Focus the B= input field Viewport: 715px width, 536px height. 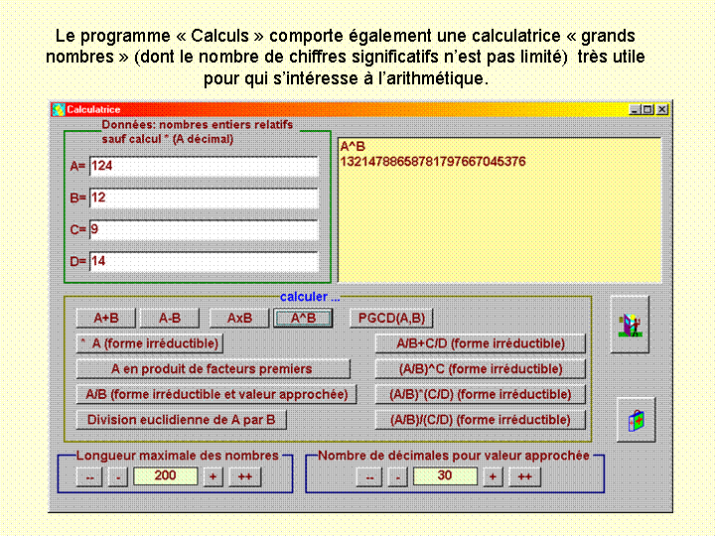[203, 199]
